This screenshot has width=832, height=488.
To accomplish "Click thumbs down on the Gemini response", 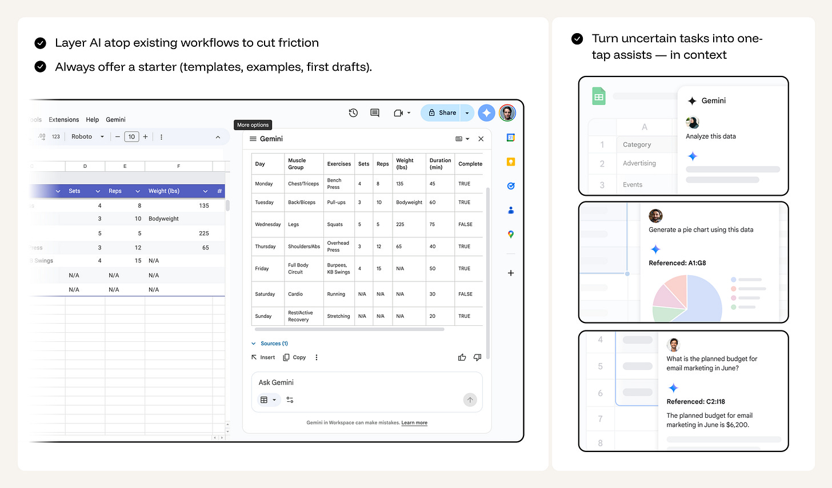I will (x=477, y=357).
